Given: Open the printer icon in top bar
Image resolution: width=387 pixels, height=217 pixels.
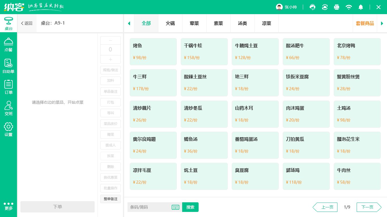Looking at the screenshot, I should [x=337, y=7].
